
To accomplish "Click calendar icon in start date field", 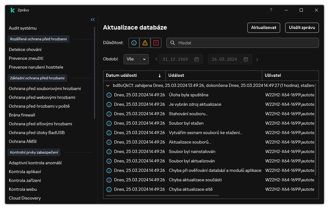I will point(197,59).
